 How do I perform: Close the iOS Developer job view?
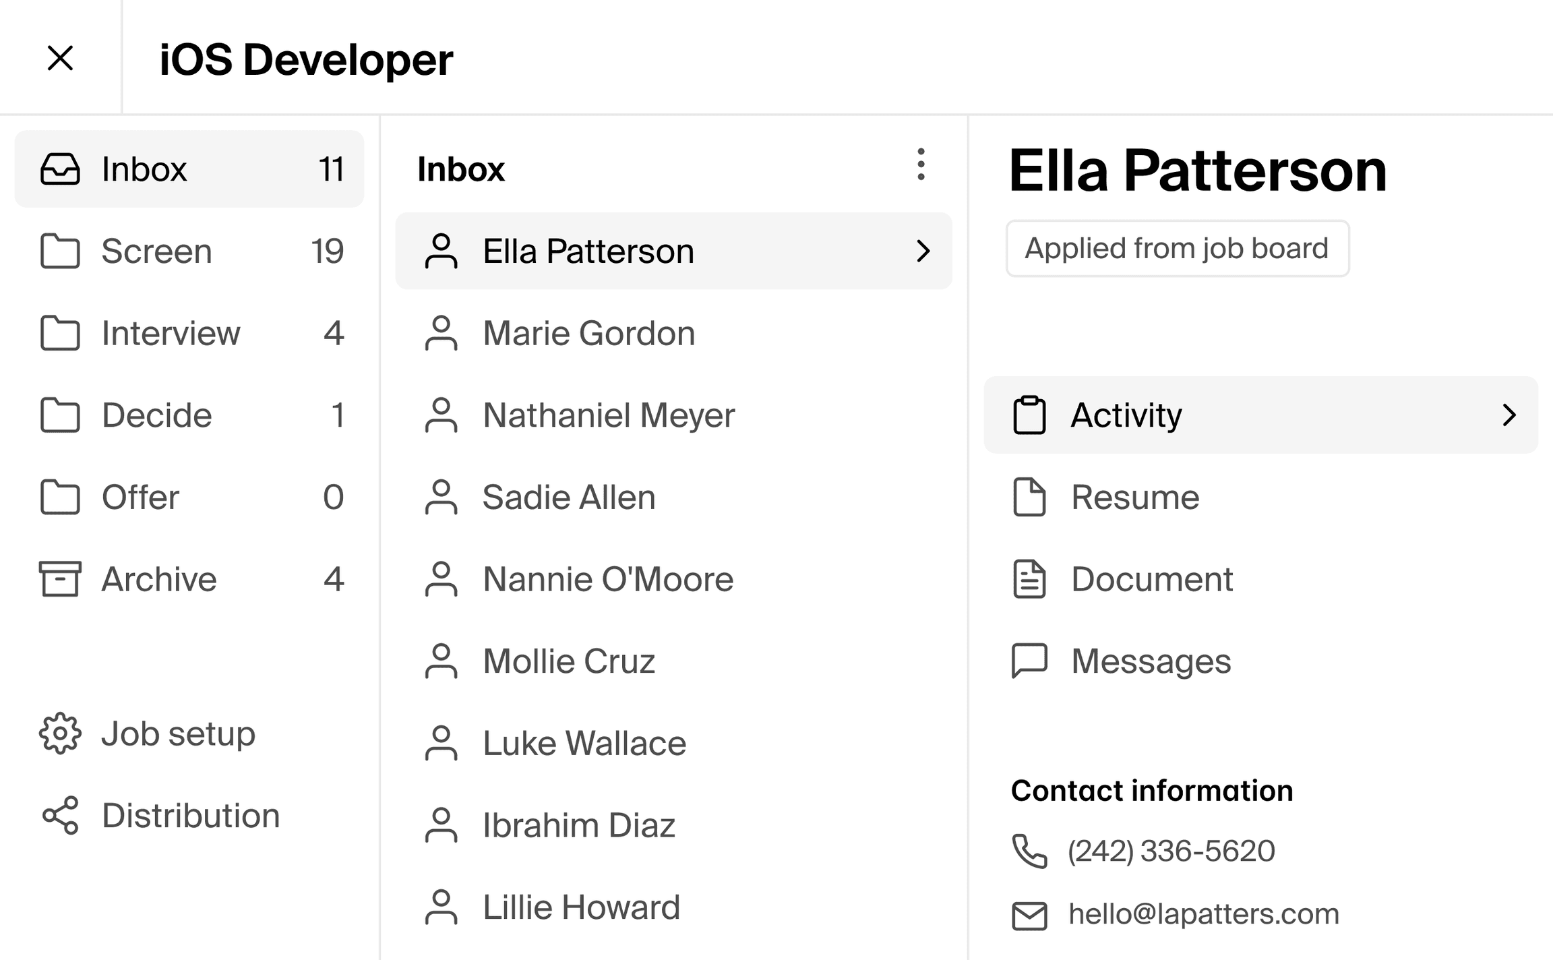pyautogui.click(x=61, y=59)
